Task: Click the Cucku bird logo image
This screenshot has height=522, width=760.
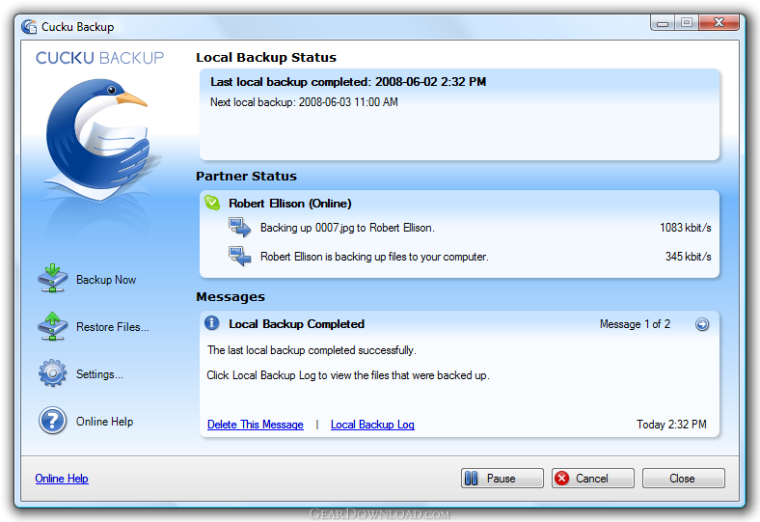Action: [x=99, y=140]
